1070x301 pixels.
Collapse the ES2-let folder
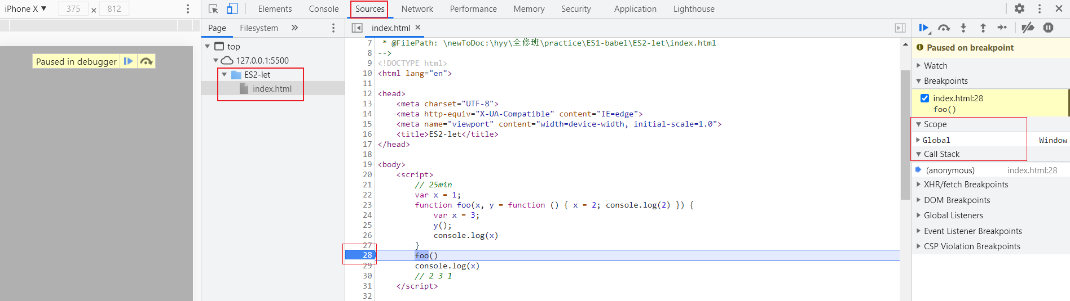point(224,74)
